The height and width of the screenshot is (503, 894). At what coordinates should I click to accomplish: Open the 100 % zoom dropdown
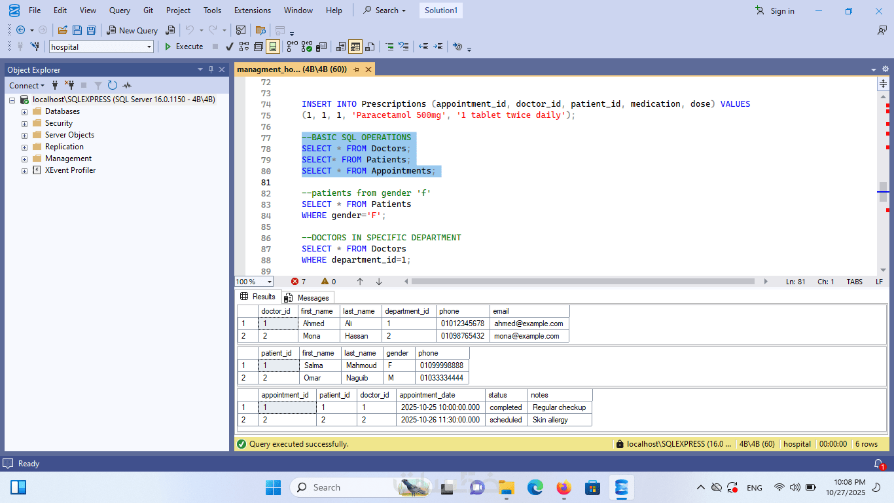[x=269, y=282]
